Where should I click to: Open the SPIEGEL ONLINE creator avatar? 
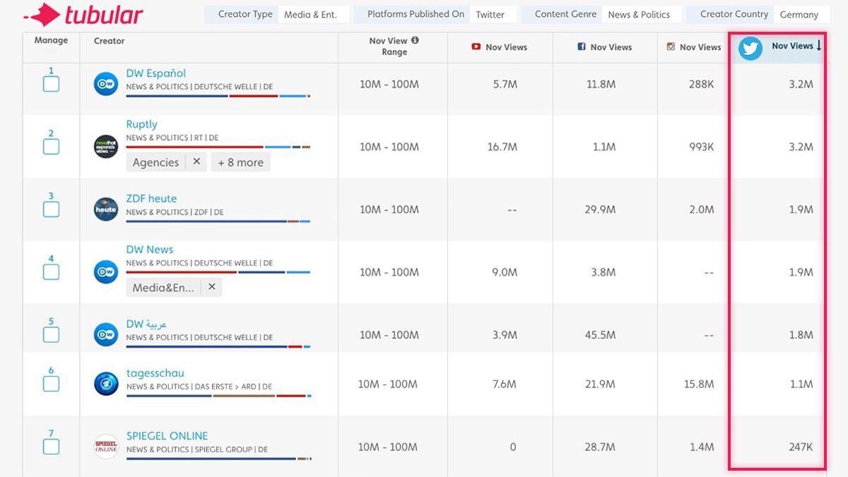pos(106,447)
